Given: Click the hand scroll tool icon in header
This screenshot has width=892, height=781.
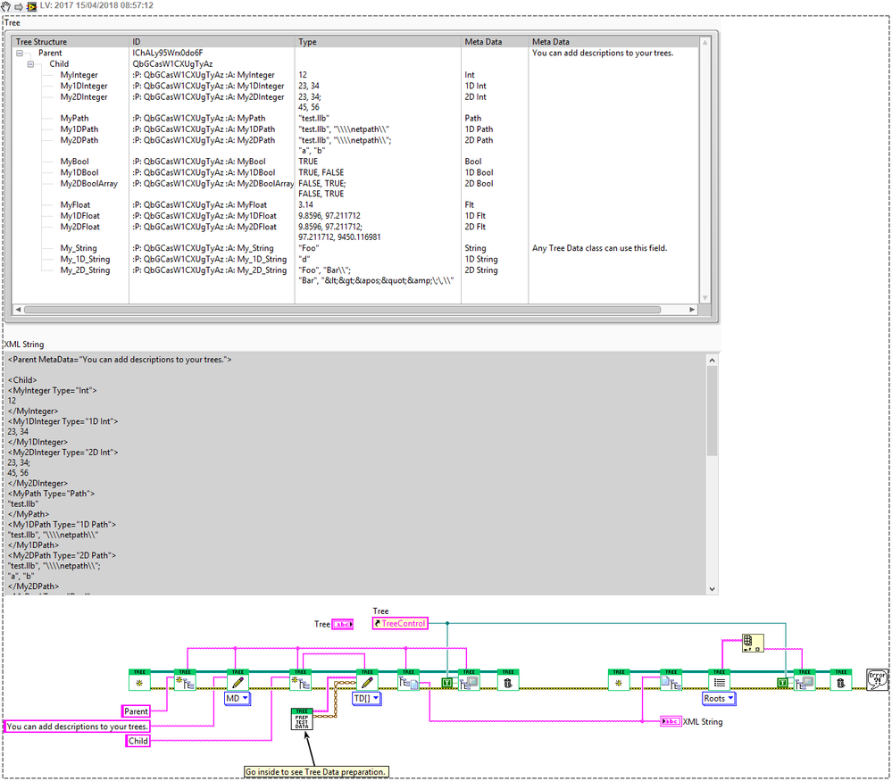Looking at the screenshot, I should [5, 6].
